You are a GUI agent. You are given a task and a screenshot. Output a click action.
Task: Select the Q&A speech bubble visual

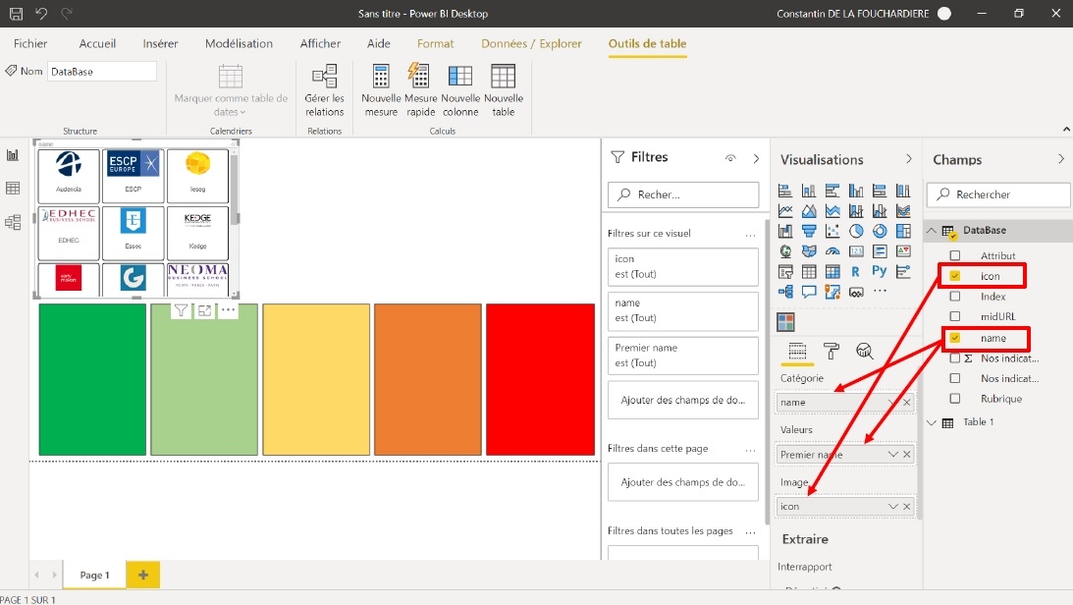809,293
